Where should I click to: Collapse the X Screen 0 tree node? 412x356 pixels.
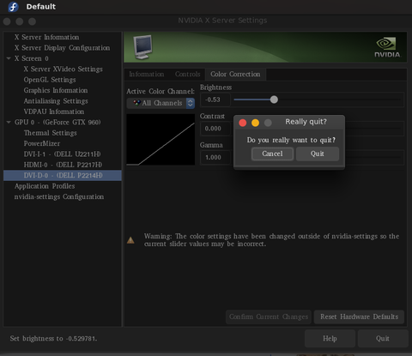pos(9,58)
